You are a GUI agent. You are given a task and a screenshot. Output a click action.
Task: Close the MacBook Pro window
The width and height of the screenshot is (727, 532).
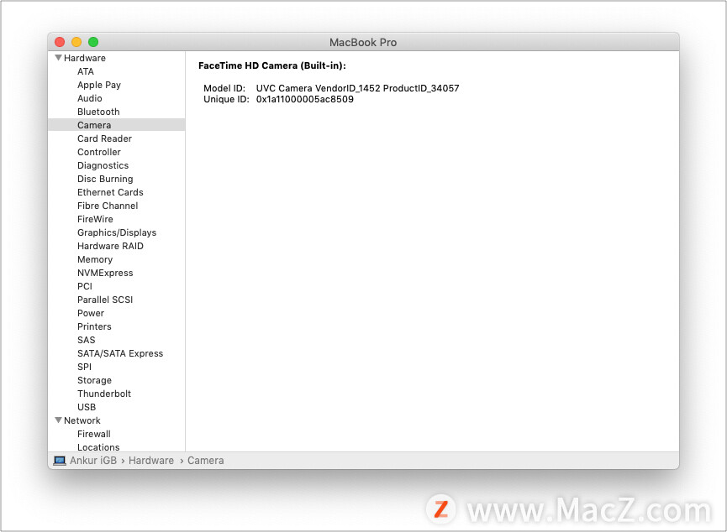(x=60, y=42)
